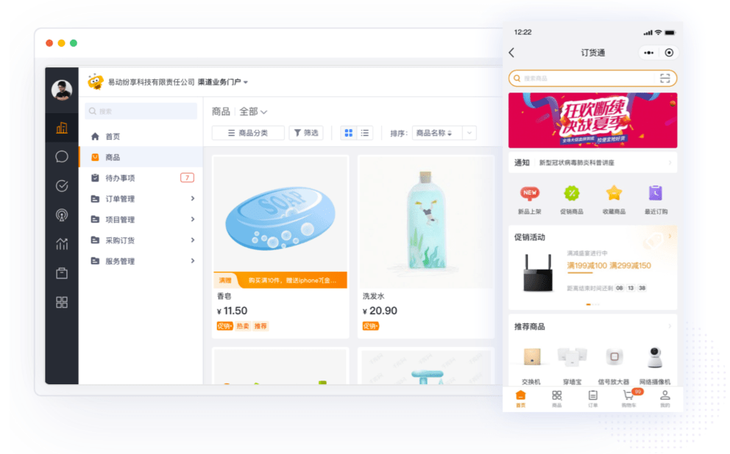The width and height of the screenshot is (730, 454).
Task: Tap the 促销活动 section arrow
Action: tap(670, 237)
